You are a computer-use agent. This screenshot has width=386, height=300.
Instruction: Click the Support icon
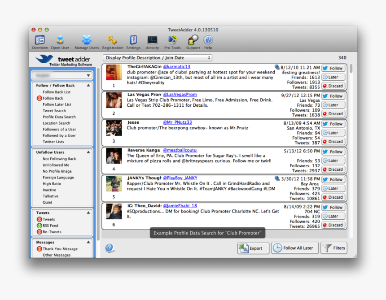(x=193, y=40)
